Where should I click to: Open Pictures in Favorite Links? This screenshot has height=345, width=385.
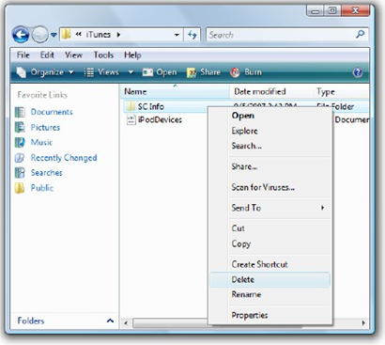tap(45, 127)
